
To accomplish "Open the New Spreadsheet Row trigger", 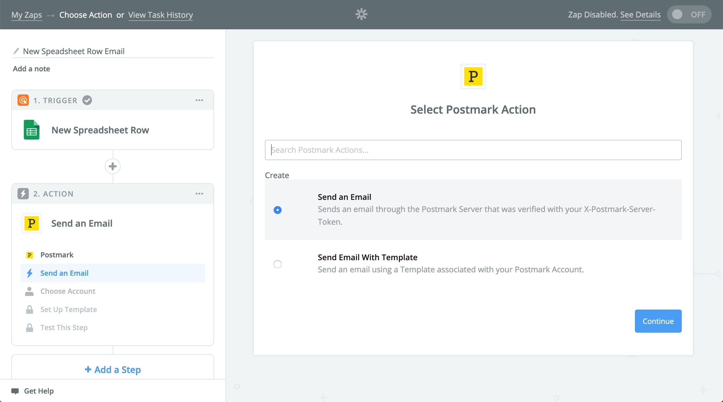I will coord(113,130).
